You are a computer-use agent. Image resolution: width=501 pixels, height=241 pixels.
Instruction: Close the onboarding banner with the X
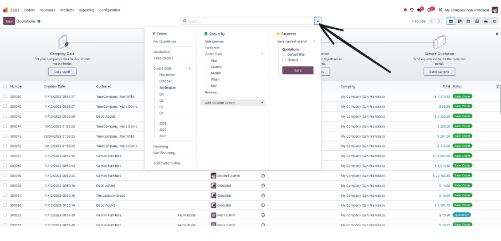tap(497, 34)
